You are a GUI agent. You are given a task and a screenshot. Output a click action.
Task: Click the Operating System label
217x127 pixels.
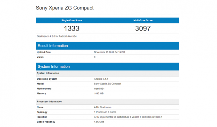tap(47, 79)
